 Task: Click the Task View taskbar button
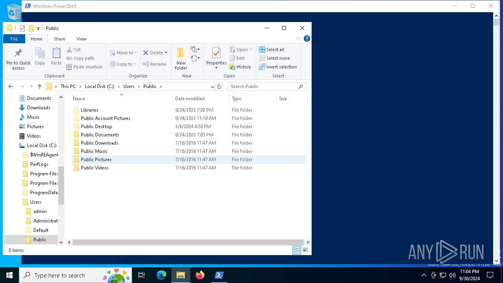pos(141,275)
